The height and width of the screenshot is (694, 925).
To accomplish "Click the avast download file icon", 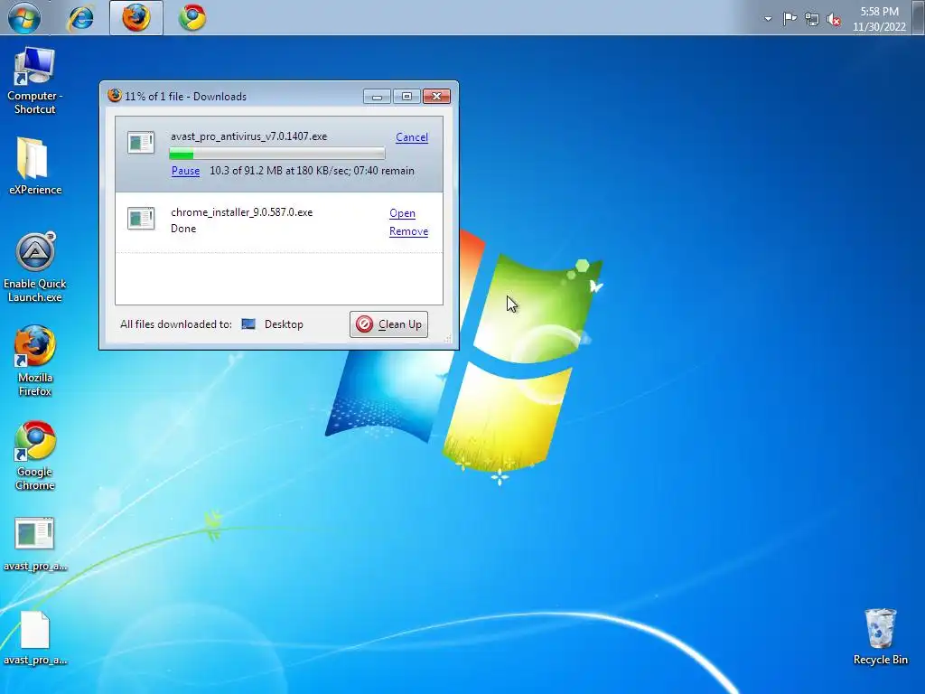I will point(141,142).
